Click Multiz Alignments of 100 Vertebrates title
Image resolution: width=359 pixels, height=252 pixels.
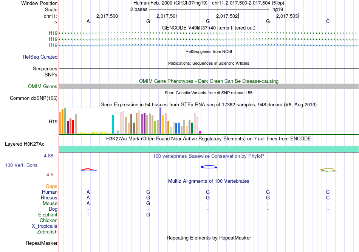tap(209, 181)
